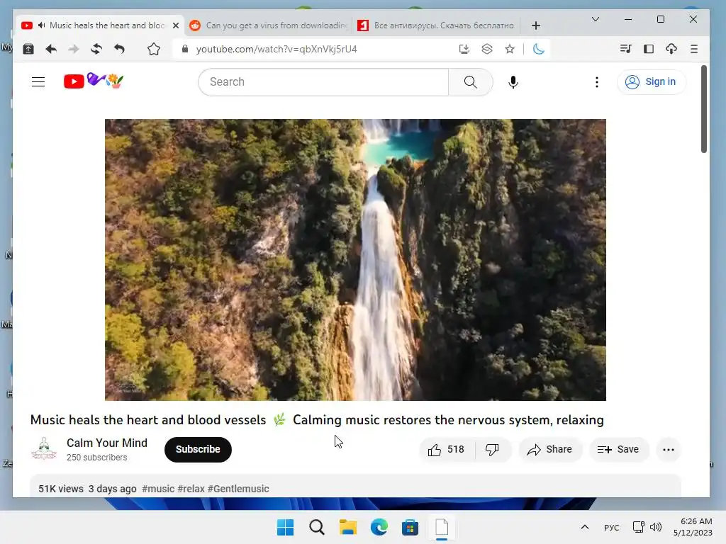Click the archive box icon left of back arrow

click(28, 49)
